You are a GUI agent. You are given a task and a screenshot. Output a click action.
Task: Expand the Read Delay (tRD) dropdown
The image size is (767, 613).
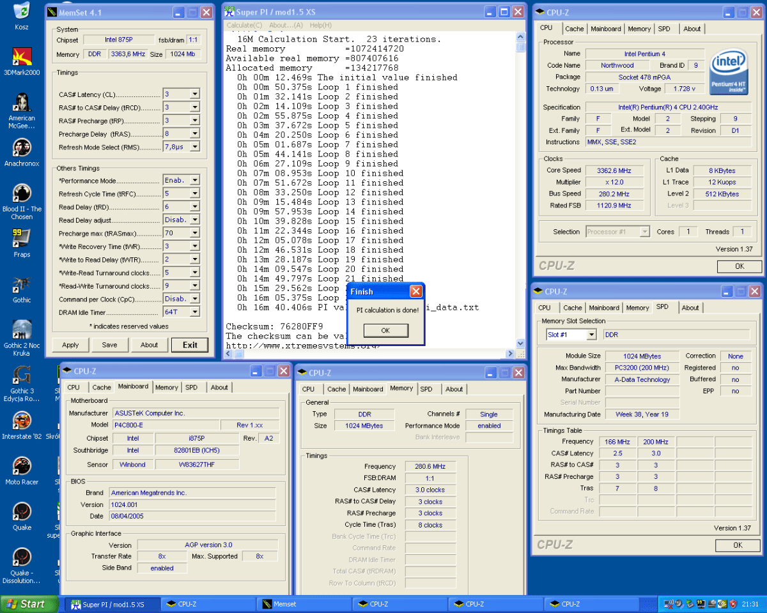pos(194,207)
